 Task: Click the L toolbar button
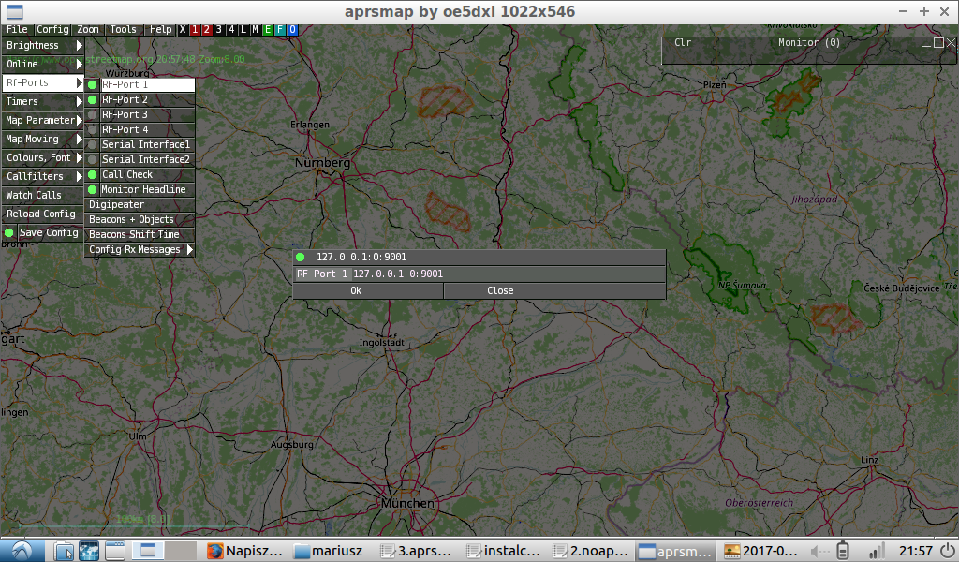(243, 29)
